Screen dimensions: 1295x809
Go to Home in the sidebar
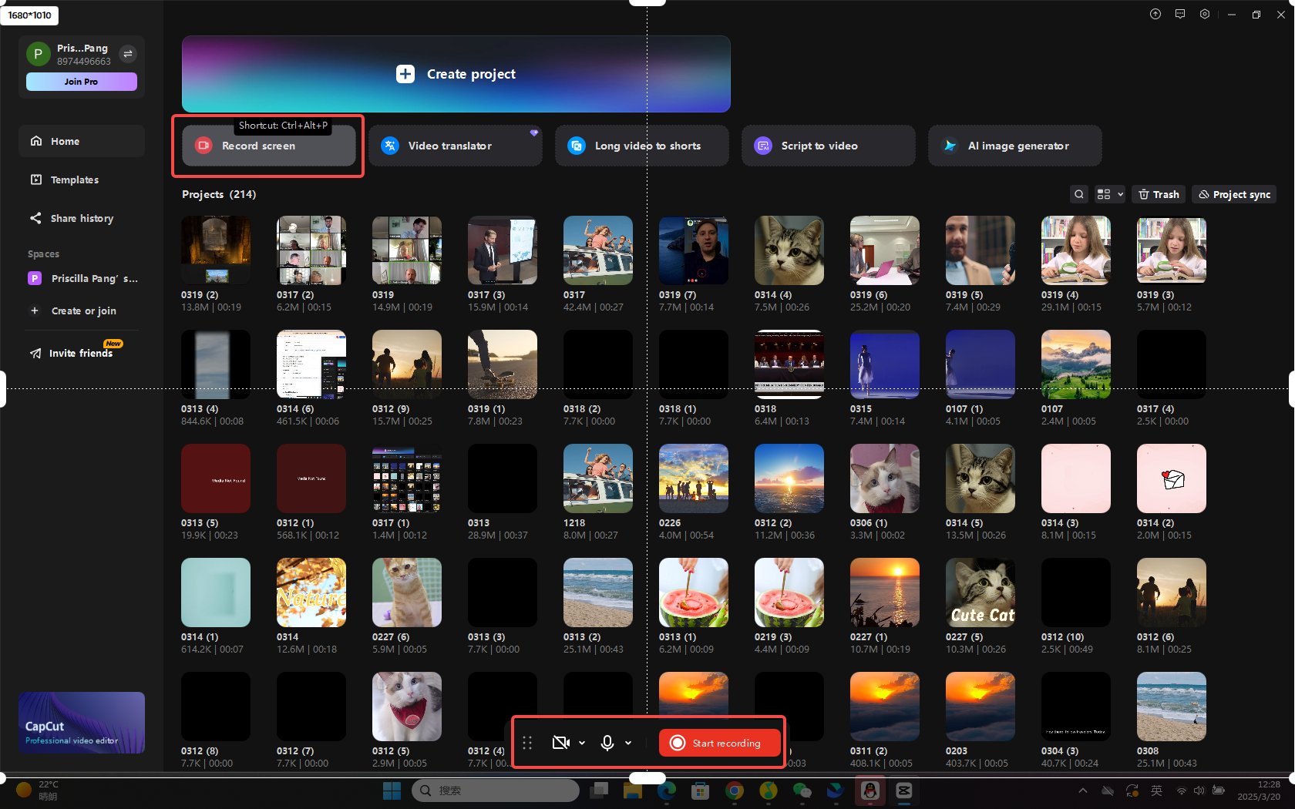coord(82,141)
